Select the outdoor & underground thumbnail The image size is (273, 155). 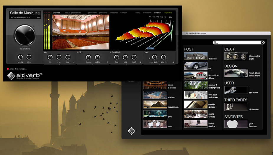[196, 85]
